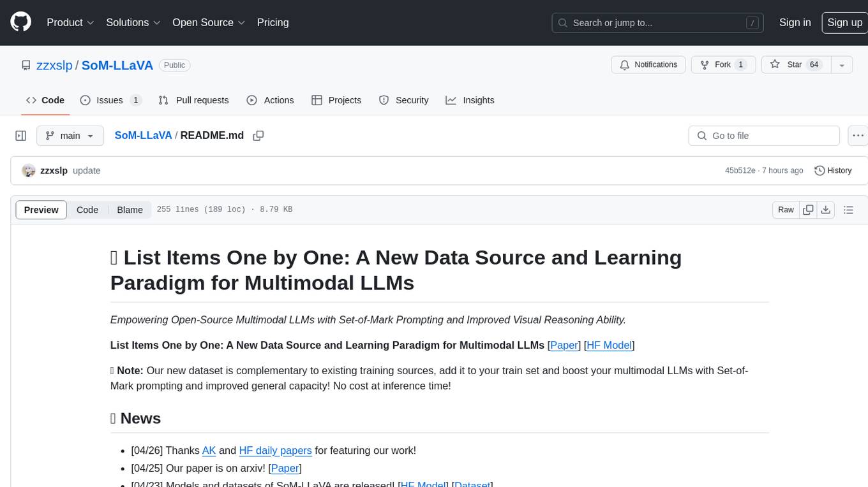The width and height of the screenshot is (868, 487).
Task: Click the star count 64
Action: (814, 64)
